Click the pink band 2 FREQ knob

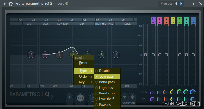(x=159, y=92)
